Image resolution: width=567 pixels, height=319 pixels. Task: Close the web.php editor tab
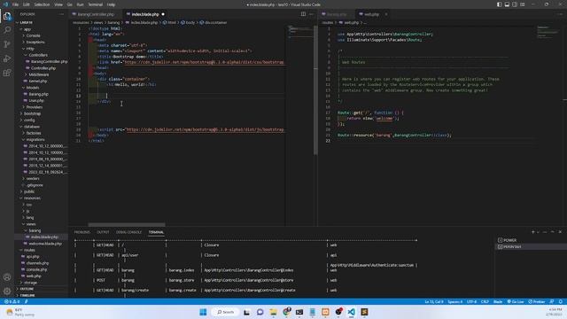coord(386,14)
